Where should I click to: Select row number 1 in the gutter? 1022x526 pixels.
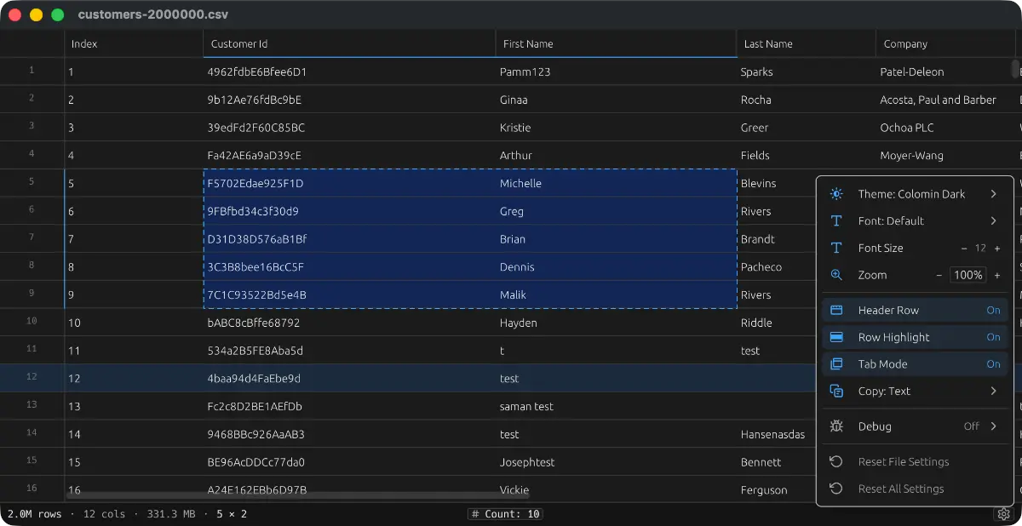[x=32, y=71]
